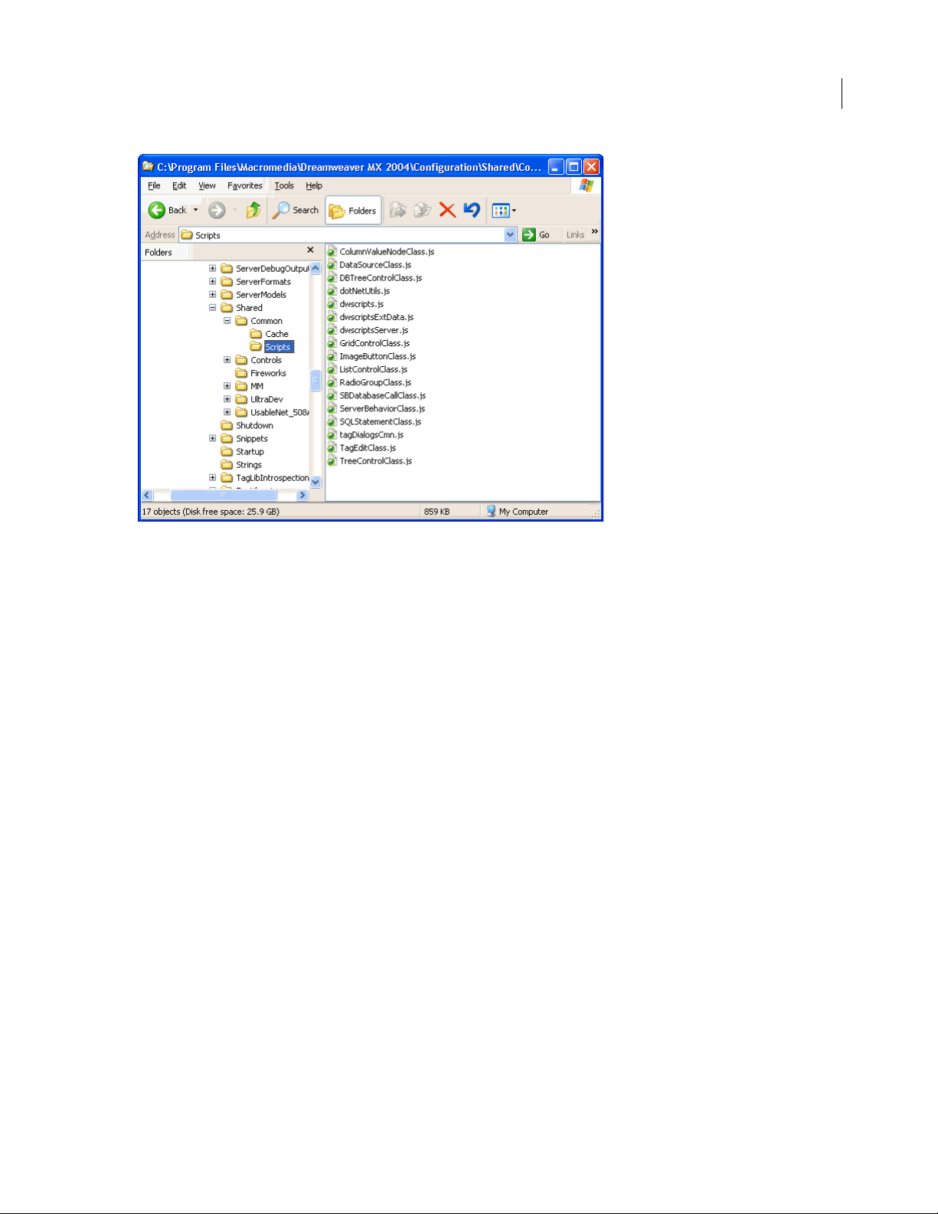Open the View menu

pyautogui.click(x=207, y=185)
